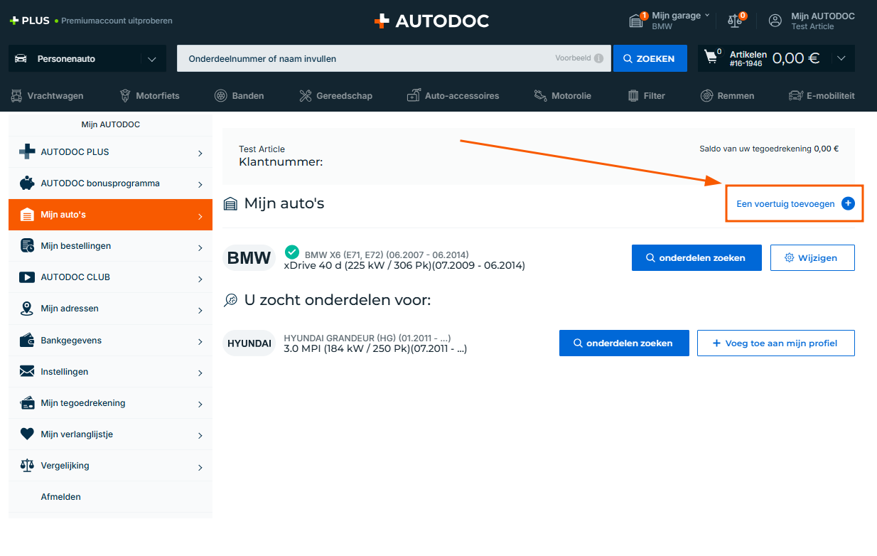Click the user profile icon in header
This screenshot has height=556, width=877.
(x=775, y=21)
